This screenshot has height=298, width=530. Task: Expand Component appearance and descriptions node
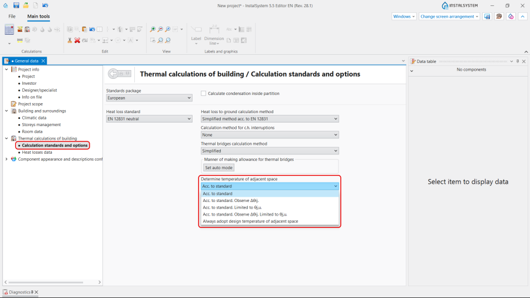pos(6,159)
